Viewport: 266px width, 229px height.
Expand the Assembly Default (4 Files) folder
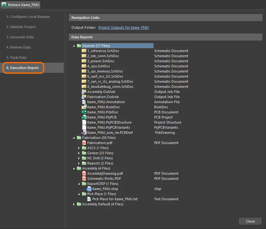point(74,204)
